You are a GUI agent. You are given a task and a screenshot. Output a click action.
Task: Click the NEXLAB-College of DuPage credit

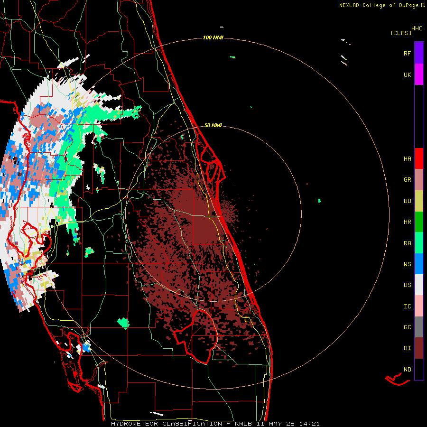tap(379, 5)
